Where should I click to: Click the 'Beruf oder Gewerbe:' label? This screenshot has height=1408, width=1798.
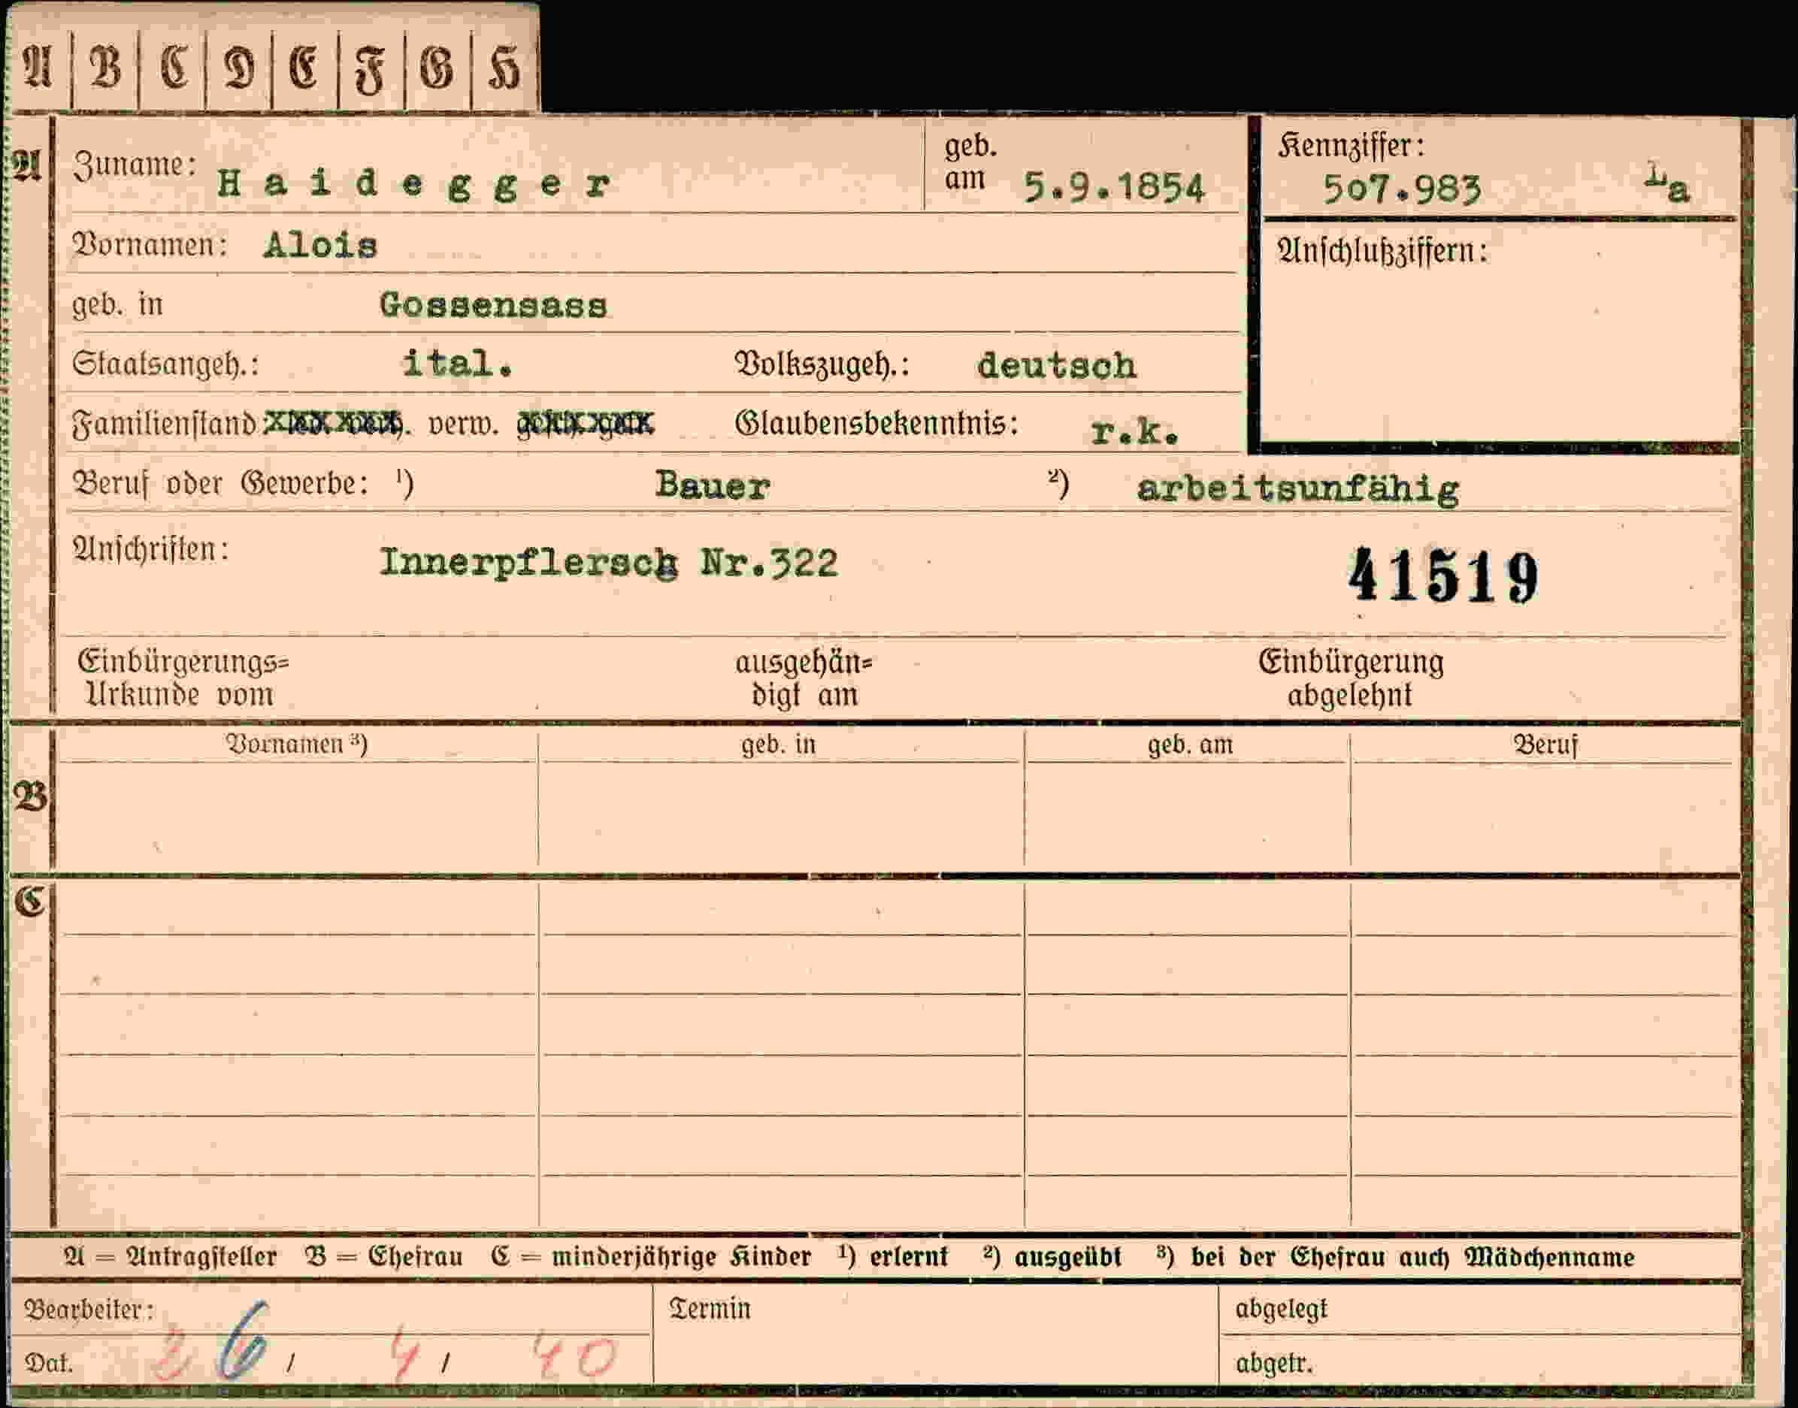point(221,484)
